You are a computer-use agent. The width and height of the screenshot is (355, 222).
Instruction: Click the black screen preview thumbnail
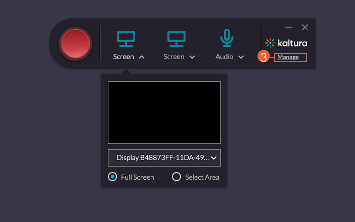[164, 112]
